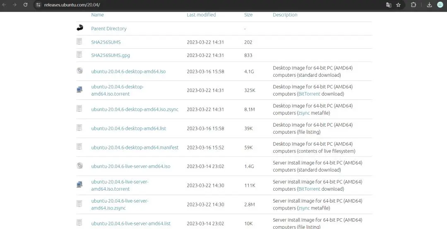Bookmark this page with the star icon
Screen dimensions: 447x229
click(398, 5)
